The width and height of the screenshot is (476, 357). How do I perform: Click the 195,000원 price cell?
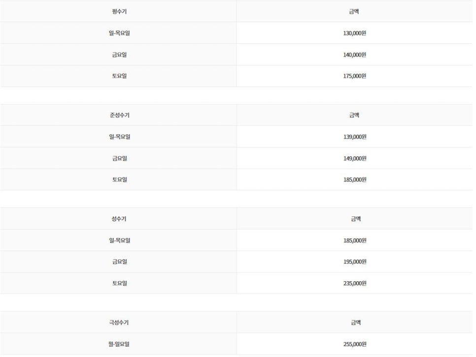[x=355, y=262]
